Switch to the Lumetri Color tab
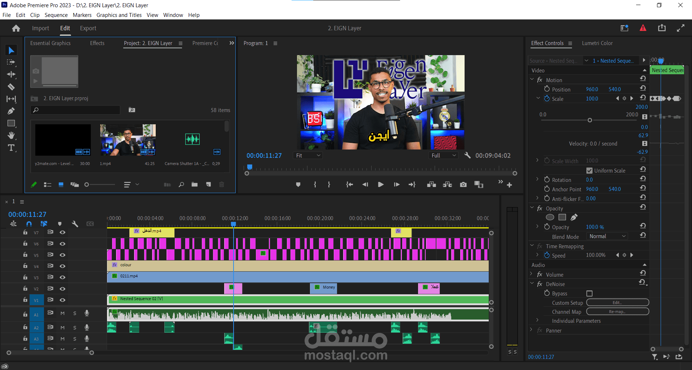 [597, 43]
